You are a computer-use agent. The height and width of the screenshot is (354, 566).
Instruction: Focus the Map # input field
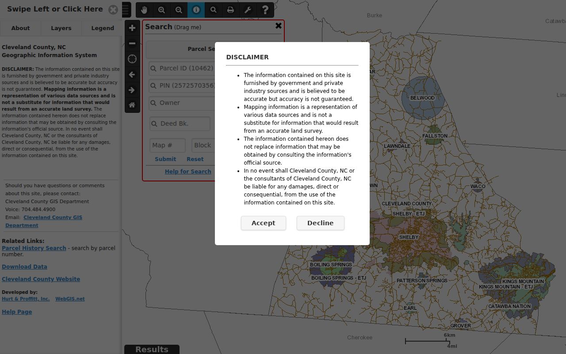[168, 145]
